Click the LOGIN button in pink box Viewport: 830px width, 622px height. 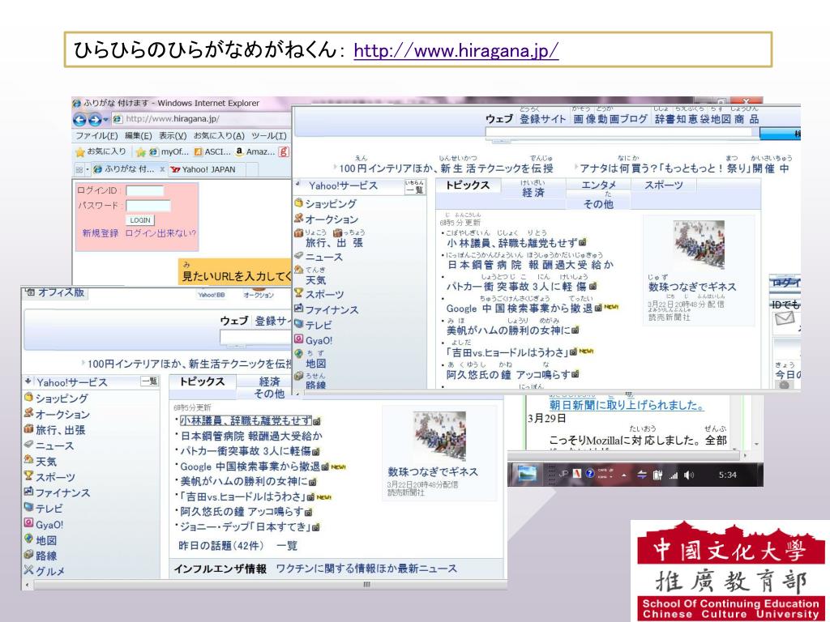(139, 220)
